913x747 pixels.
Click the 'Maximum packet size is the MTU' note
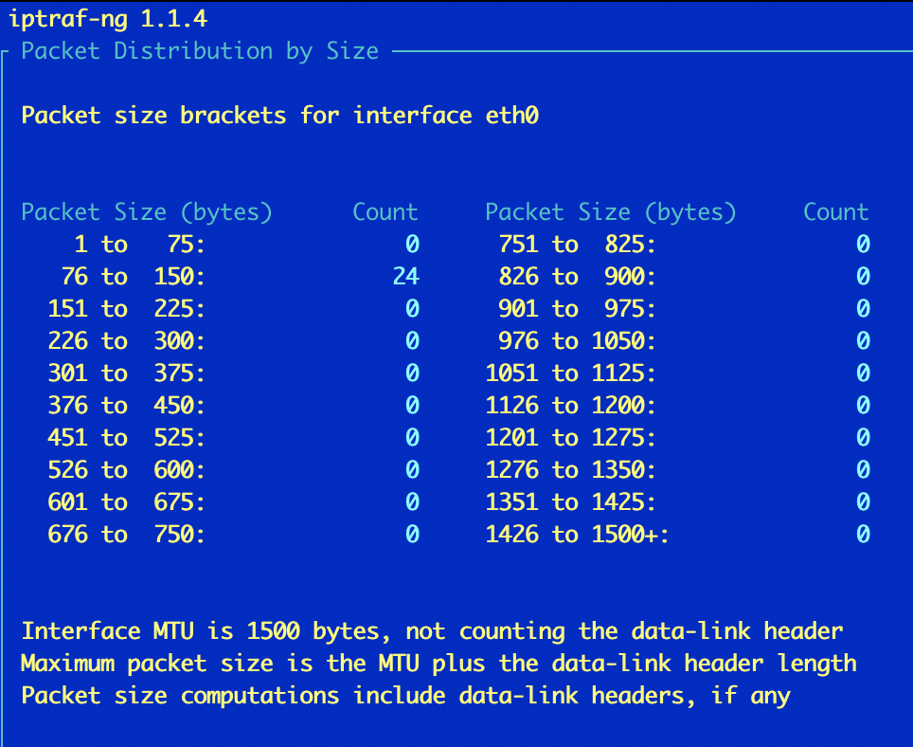point(439,664)
